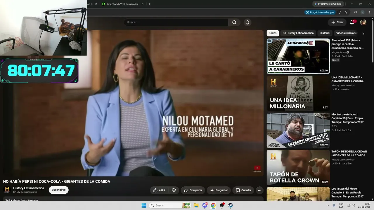The image size is (374, 210).
Task: Open the Chrome profile button
Action: (363, 12)
